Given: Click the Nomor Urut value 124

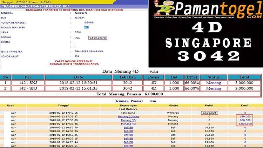Looking at the screenshot, I should pos(77,56).
